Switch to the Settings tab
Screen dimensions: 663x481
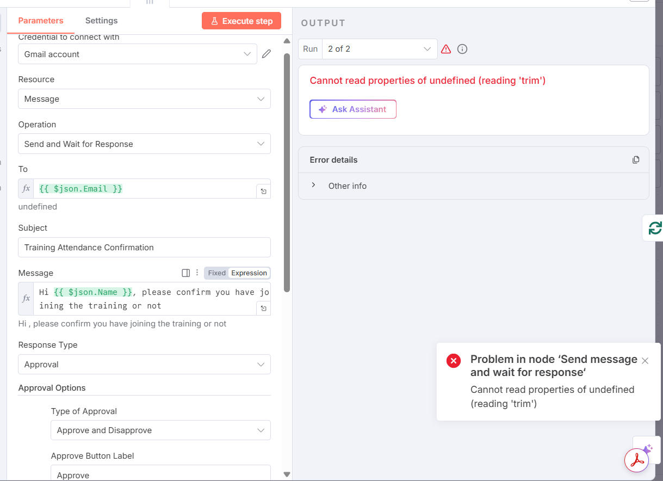coord(101,21)
